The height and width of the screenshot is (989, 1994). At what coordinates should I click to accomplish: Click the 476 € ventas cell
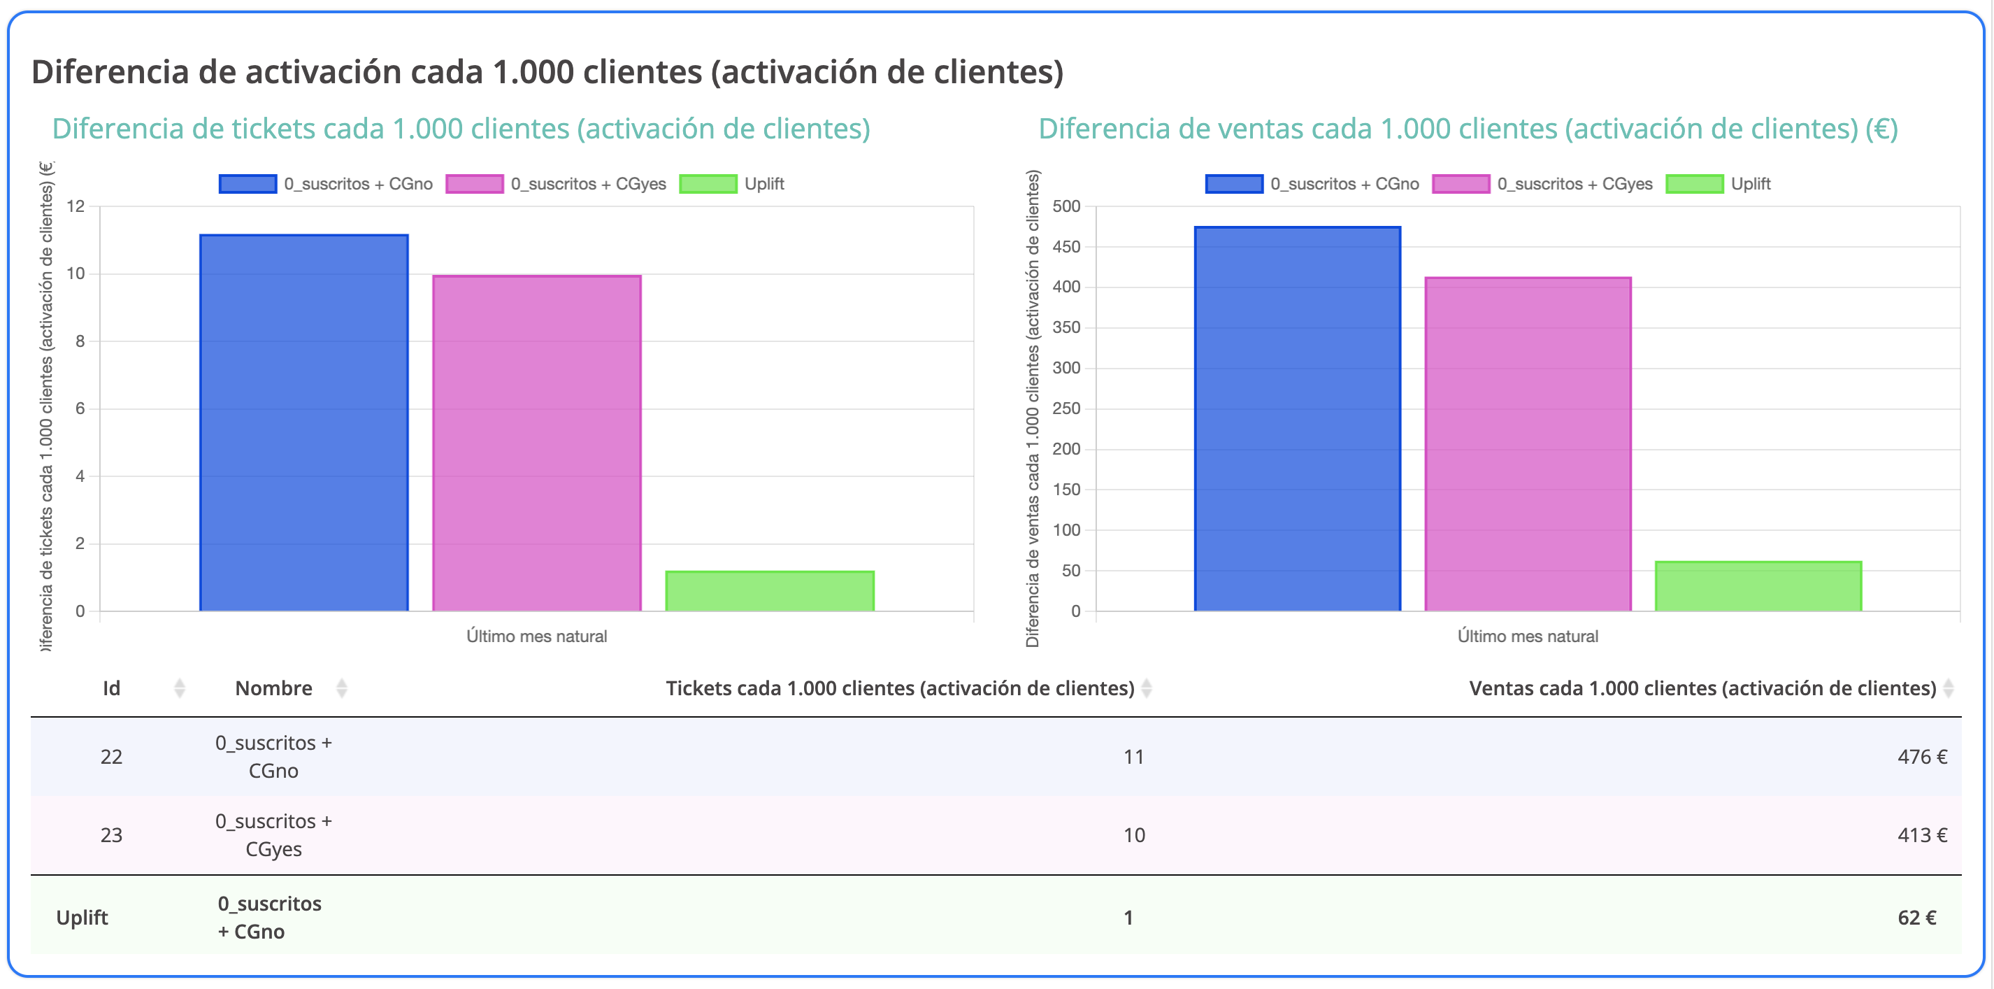1921,757
